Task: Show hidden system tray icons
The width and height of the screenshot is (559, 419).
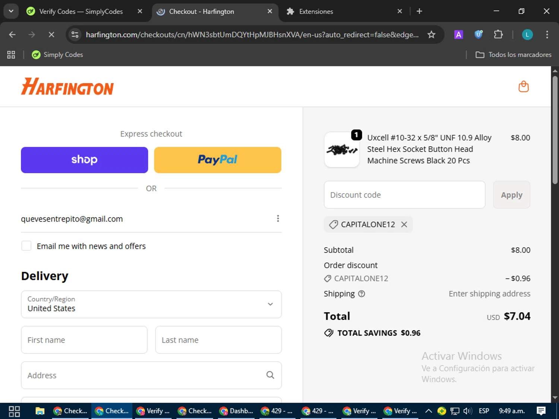Action: (x=429, y=411)
